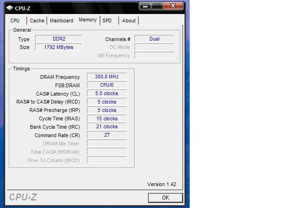299x208 pixels.
Task: Click the Cycle Time (tRAS) 15 clocks field
Action: coord(107,118)
